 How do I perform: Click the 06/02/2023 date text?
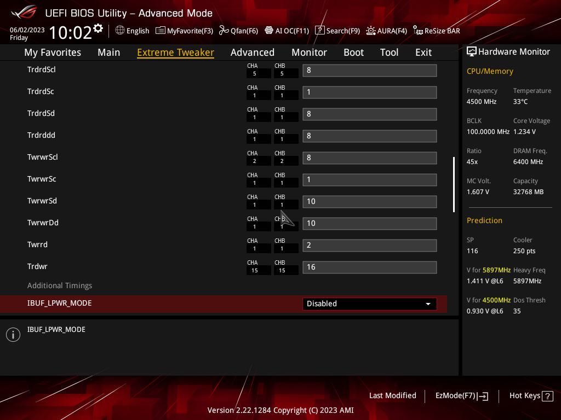pyautogui.click(x=27, y=30)
